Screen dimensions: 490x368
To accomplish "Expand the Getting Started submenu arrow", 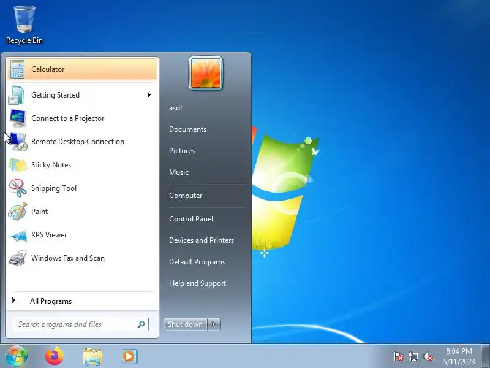I will (149, 95).
